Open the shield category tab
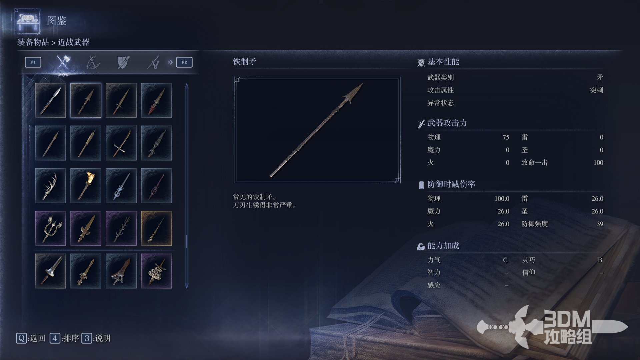640x360 pixels. [x=123, y=62]
